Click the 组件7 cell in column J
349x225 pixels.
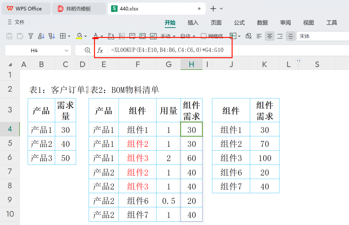coord(231,186)
